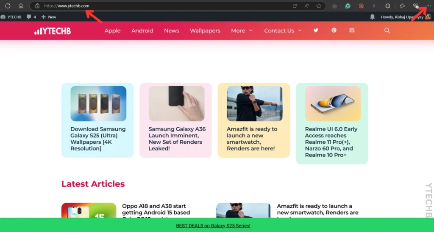Open the Realme UI 6.0 card image
Image resolution: width=434 pixels, height=232 pixels.
[x=333, y=104]
